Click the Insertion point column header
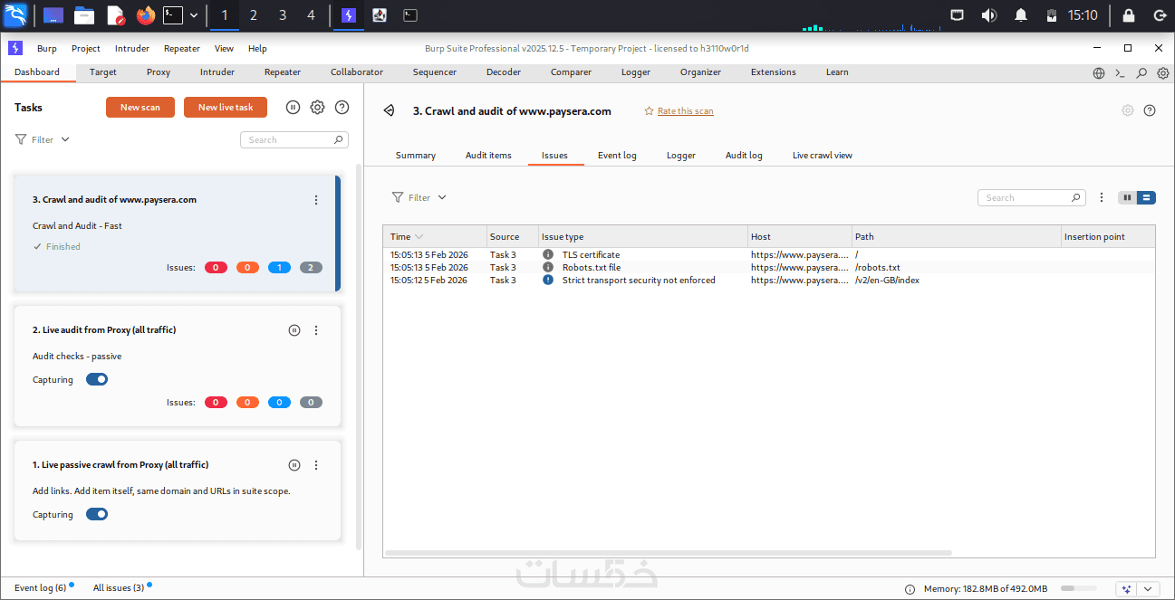The height and width of the screenshot is (600, 1175). pyautogui.click(x=1108, y=237)
